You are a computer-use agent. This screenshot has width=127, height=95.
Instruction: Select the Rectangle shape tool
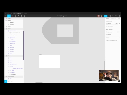(x=15, y=16)
